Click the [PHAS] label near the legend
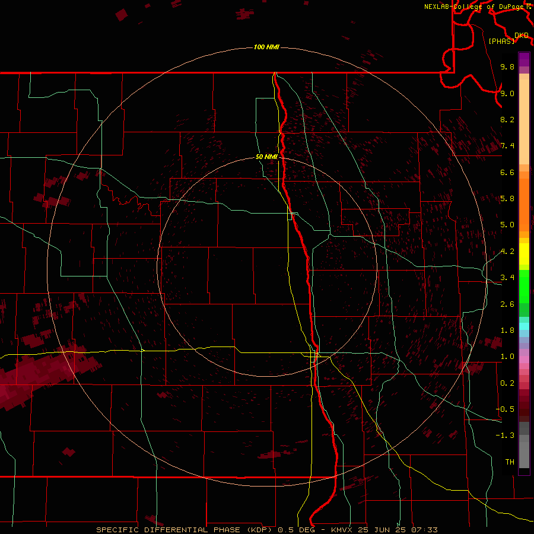Image resolution: width=534 pixels, height=534 pixels. 501,41
